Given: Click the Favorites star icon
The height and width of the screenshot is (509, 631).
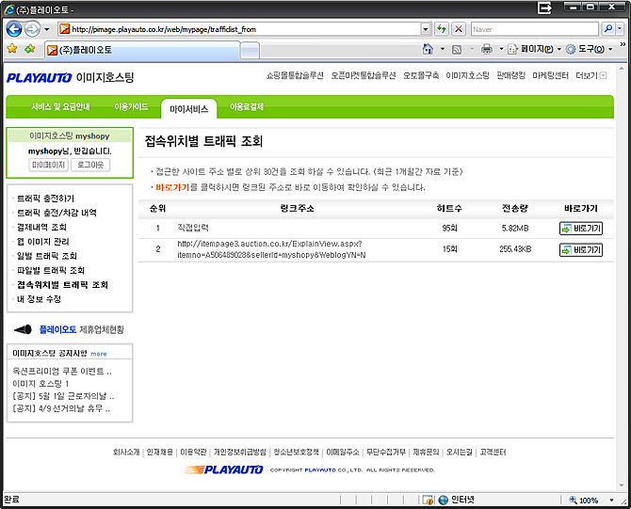Looking at the screenshot, I should coord(12,49).
